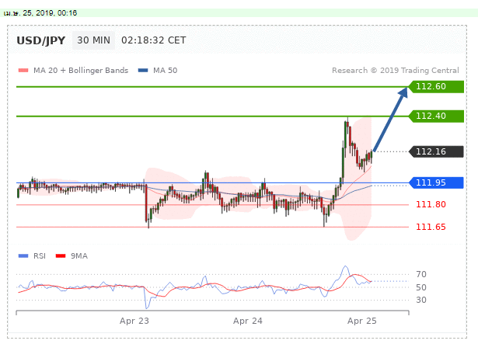Select the 30 MIN timeframe label
This screenshot has height=344, width=478.
pyautogui.click(x=93, y=40)
